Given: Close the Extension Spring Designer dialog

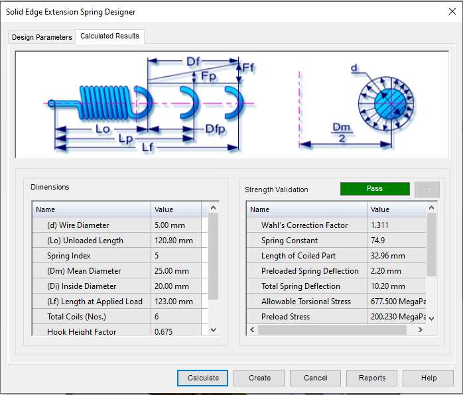Looking at the screenshot, I should point(452,11).
